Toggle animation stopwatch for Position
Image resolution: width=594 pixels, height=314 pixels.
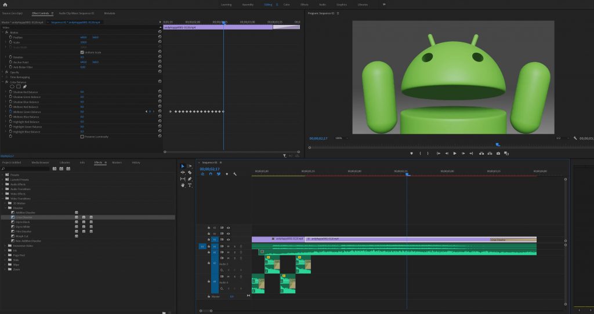coord(10,37)
